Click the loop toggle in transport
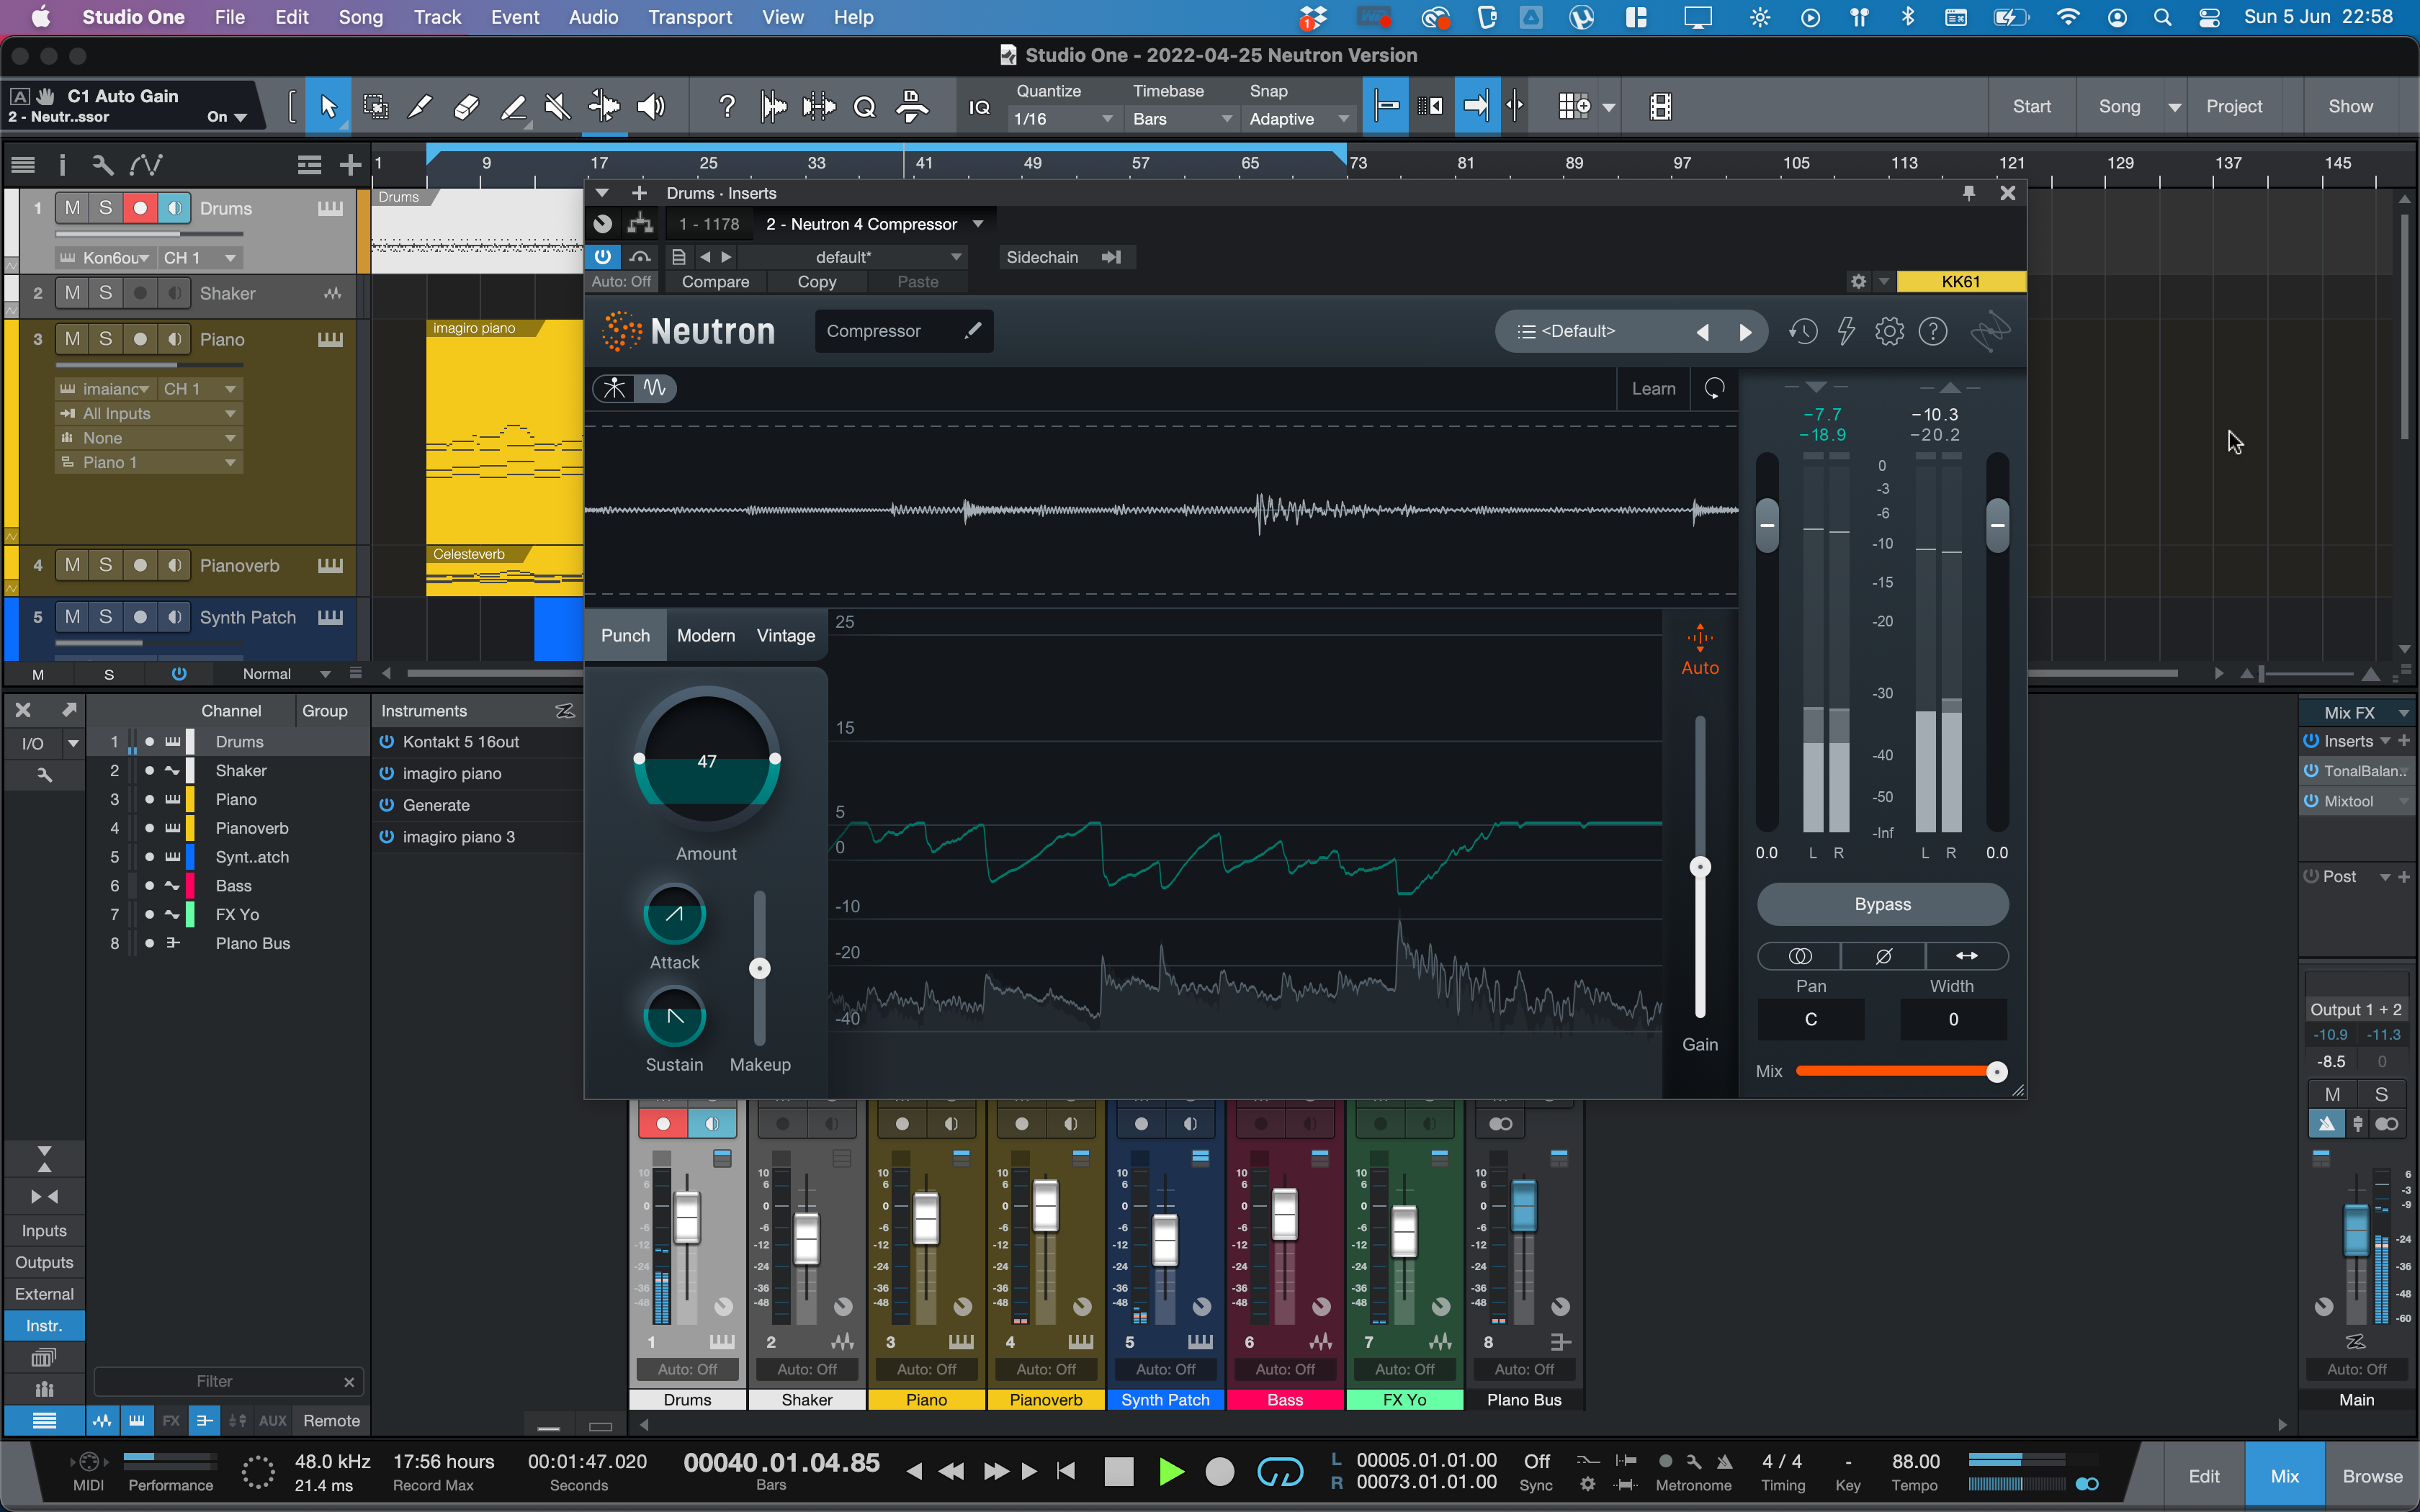 point(1279,1472)
